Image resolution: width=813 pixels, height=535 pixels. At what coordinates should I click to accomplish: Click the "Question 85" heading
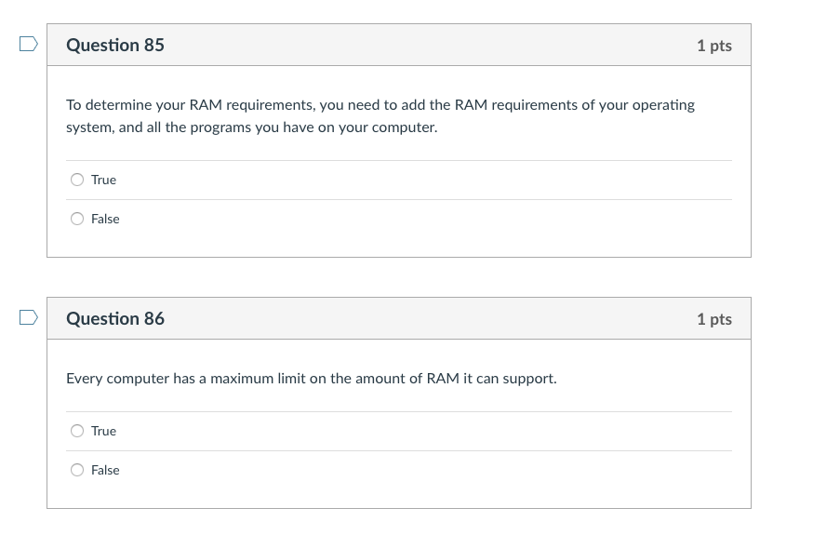pos(115,45)
